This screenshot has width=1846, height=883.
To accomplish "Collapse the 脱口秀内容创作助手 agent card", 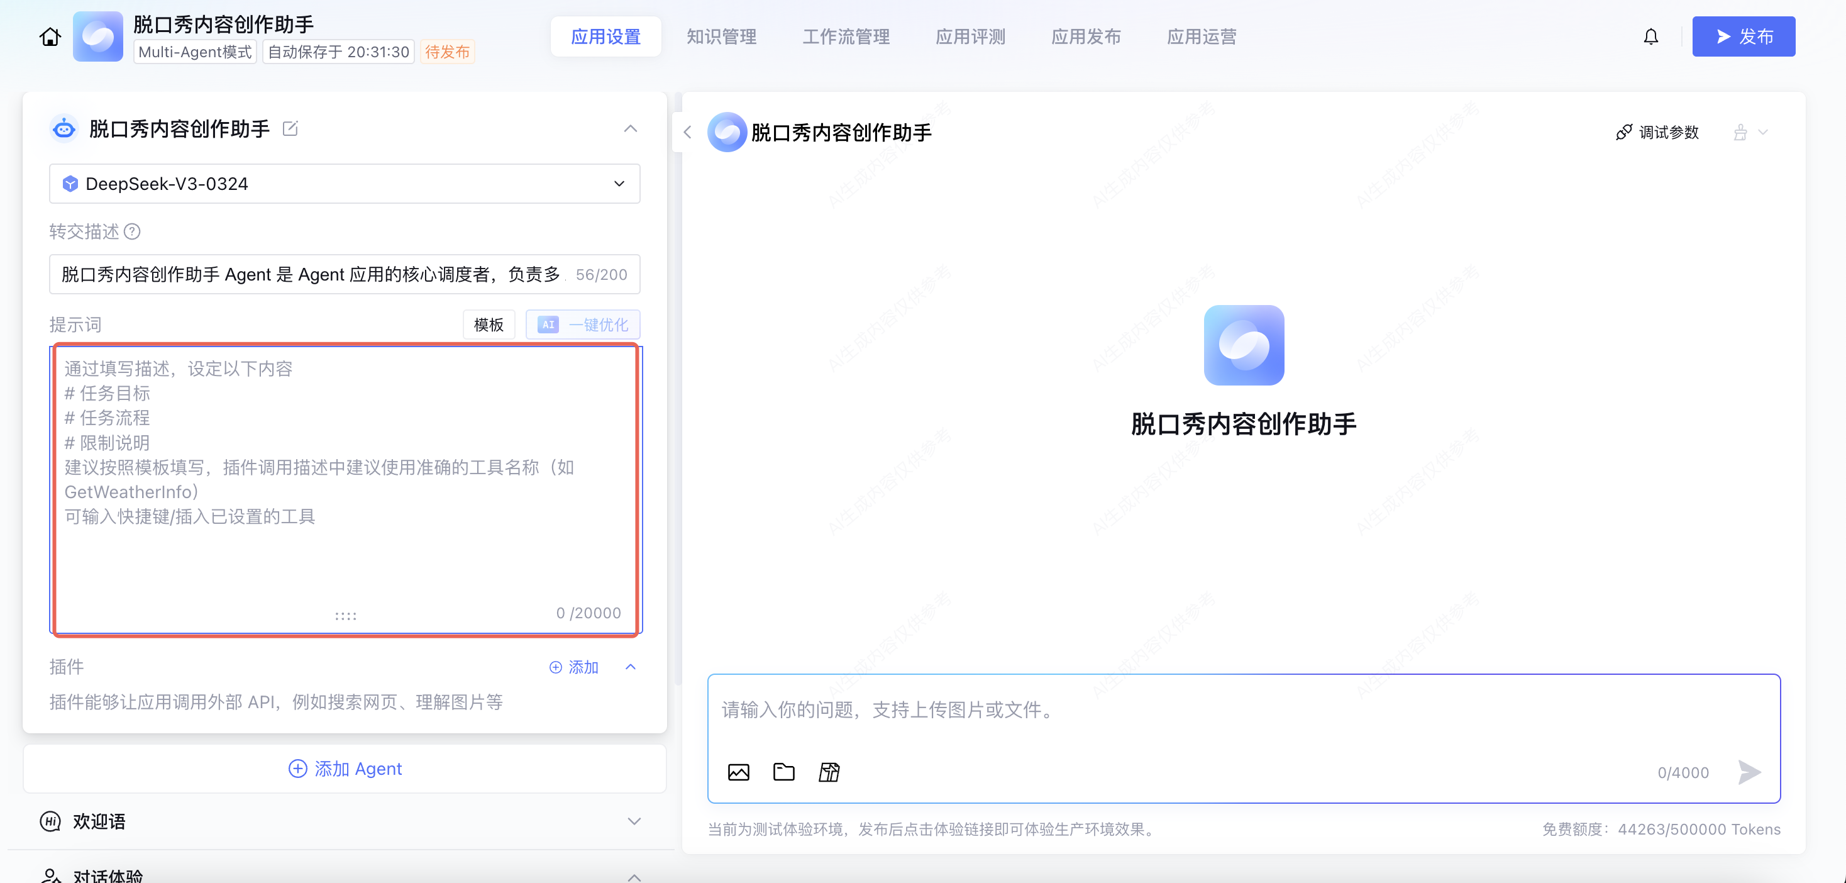I will [630, 129].
